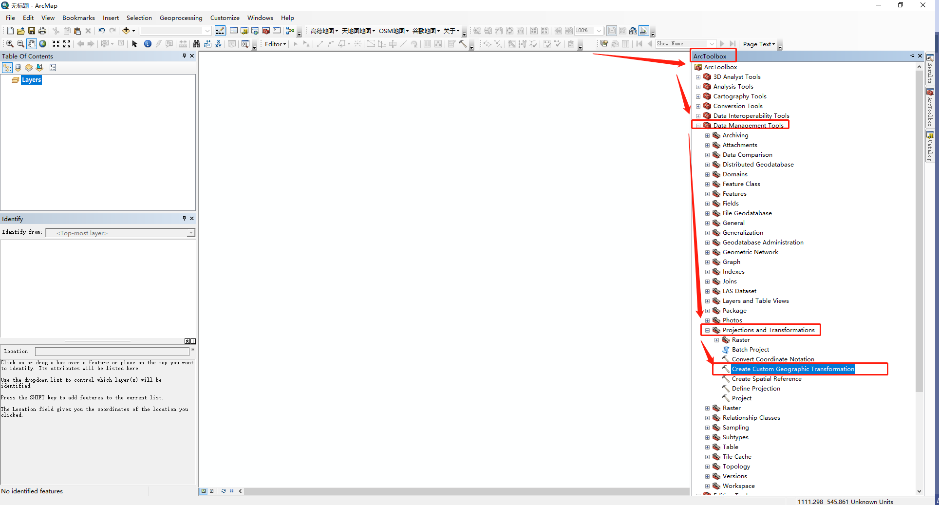This screenshot has height=505, width=939.
Task: Click the New Map File icon
Action: [10, 31]
